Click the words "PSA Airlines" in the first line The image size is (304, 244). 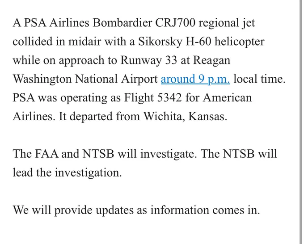pos(56,23)
